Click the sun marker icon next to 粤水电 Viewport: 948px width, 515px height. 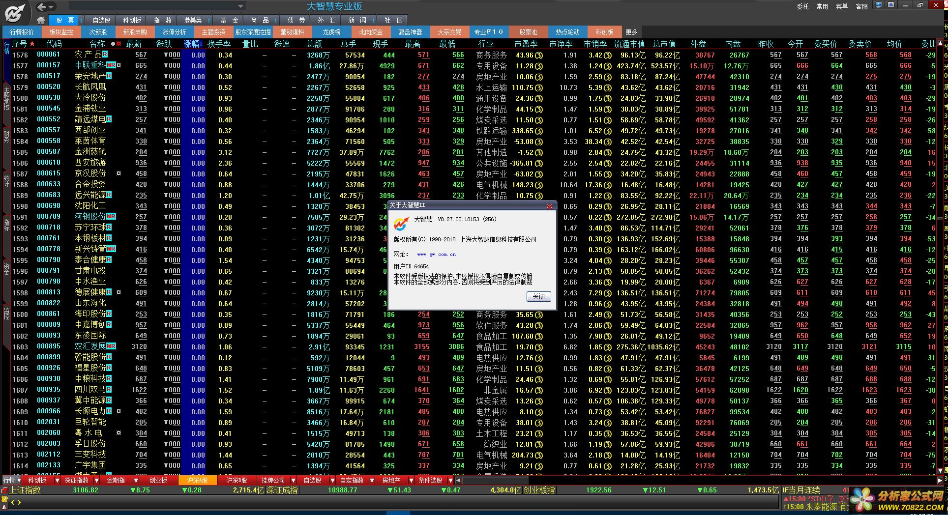(118, 433)
